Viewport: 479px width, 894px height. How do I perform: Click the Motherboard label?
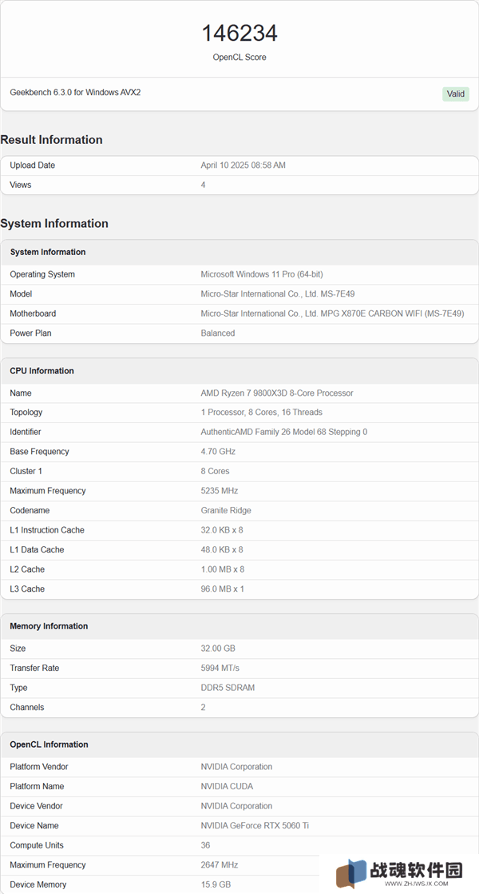tap(33, 313)
